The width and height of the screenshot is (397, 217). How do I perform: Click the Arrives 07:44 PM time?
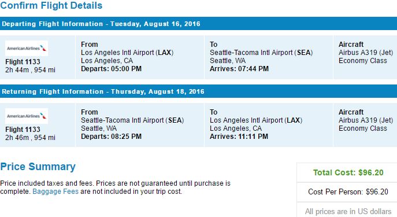click(x=239, y=69)
